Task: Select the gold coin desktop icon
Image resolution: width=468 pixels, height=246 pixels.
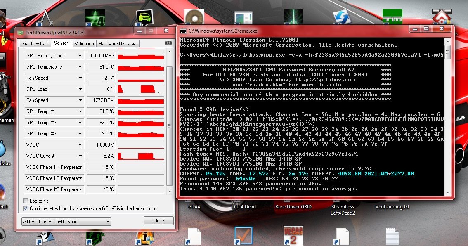Action: [x=194, y=17]
